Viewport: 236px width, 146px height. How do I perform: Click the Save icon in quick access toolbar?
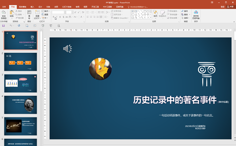pyautogui.click(x=3, y=25)
